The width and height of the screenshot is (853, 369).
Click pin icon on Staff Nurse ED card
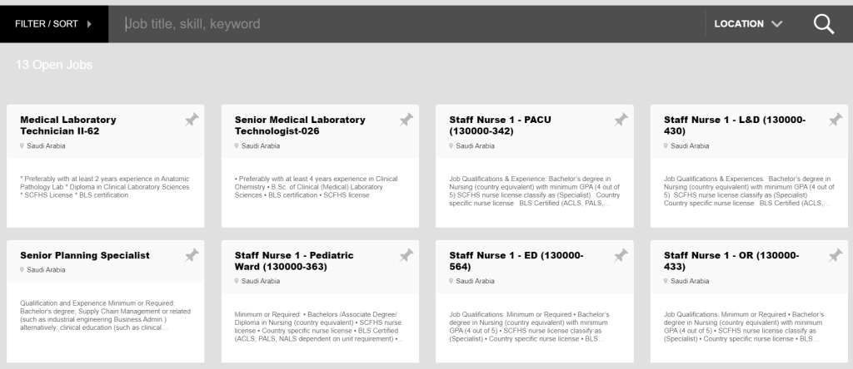click(621, 256)
